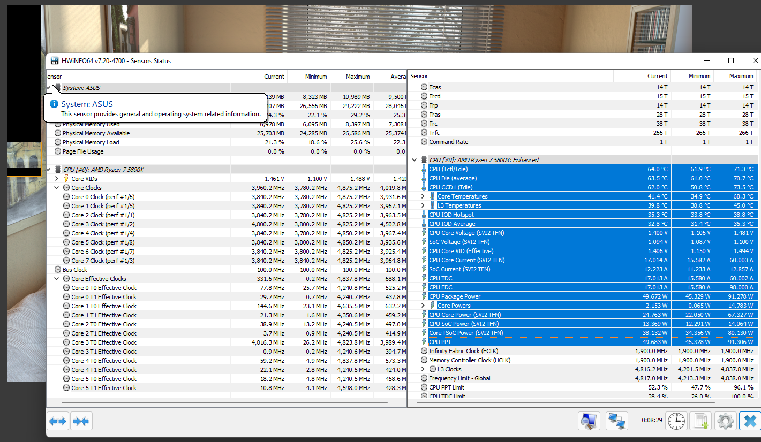This screenshot has height=442, width=761.
Task: Maximize the HWiNFO64 Sensors Status window
Action: 731,61
